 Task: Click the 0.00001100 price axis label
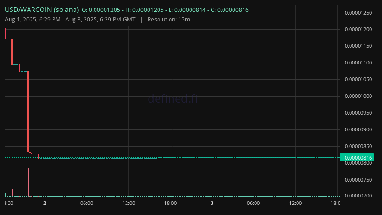click(x=359, y=63)
